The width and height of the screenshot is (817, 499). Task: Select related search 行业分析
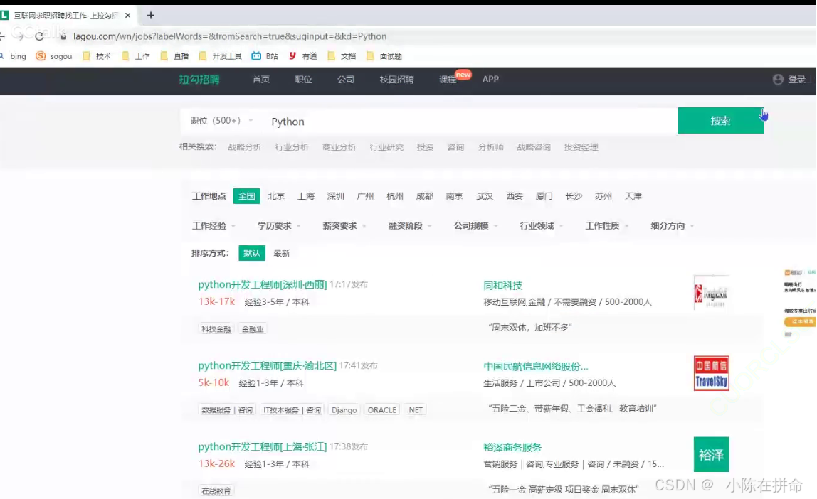292,147
